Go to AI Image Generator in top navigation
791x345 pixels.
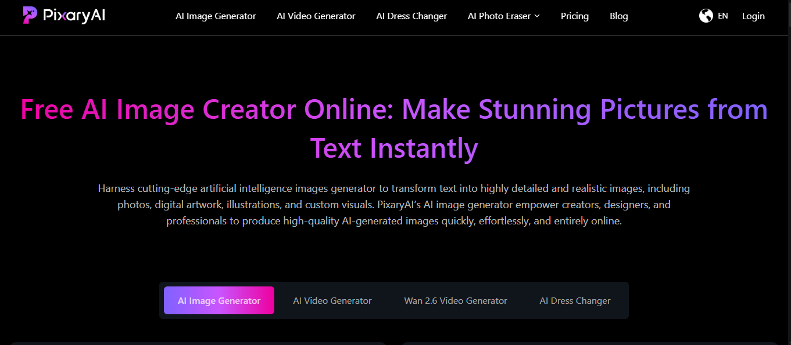click(x=216, y=16)
